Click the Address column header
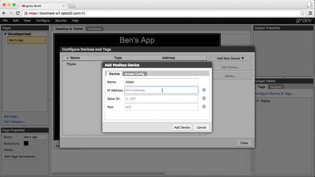 click(x=168, y=58)
